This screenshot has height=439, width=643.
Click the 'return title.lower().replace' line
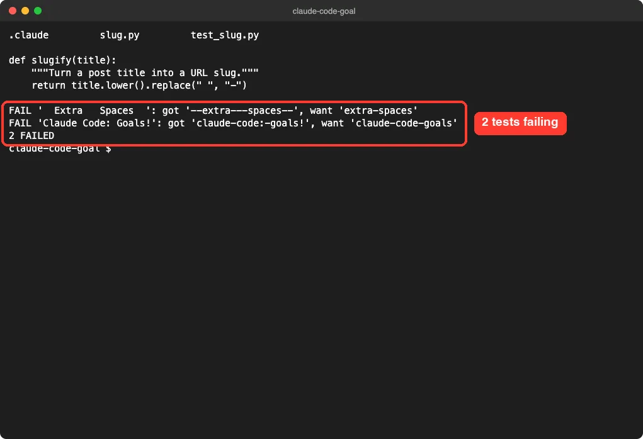coord(139,86)
